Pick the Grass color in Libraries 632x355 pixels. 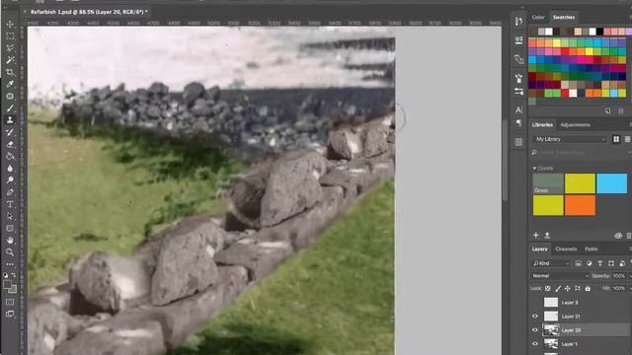[x=548, y=183]
